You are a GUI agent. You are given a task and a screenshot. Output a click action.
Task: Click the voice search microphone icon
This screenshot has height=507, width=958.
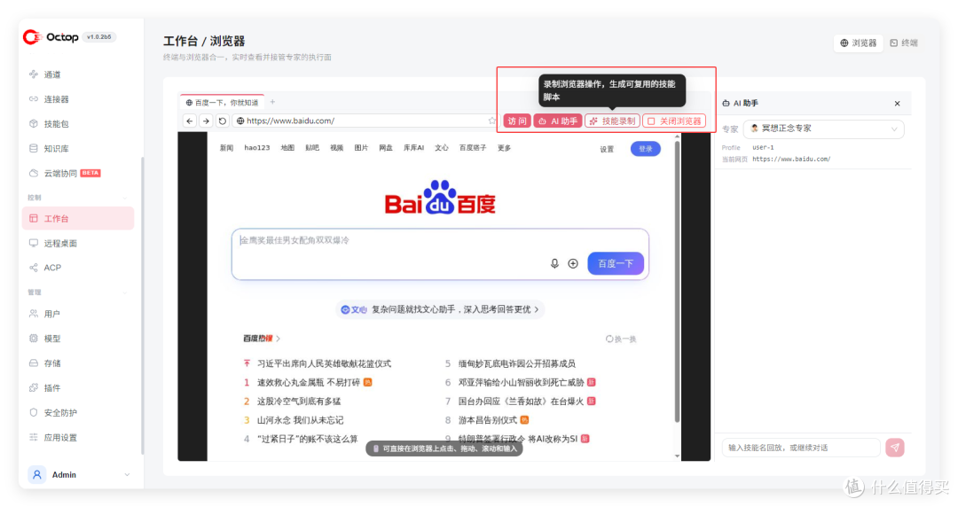click(554, 263)
